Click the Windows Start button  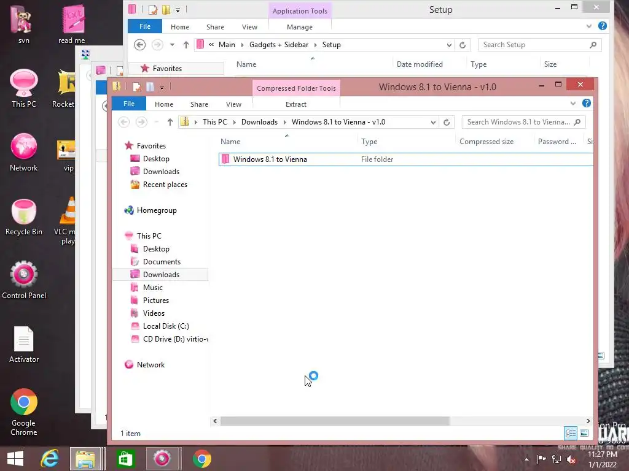coord(15,459)
